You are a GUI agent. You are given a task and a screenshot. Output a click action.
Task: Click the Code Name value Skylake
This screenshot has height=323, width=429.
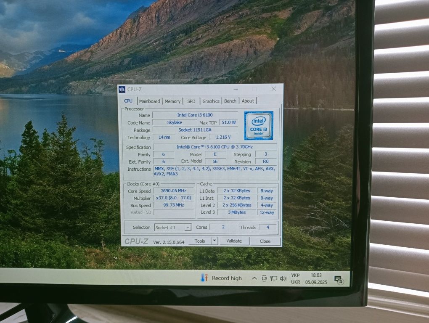coord(175,122)
